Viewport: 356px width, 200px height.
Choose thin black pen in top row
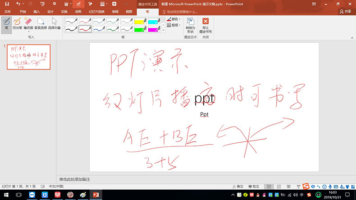click(71, 21)
